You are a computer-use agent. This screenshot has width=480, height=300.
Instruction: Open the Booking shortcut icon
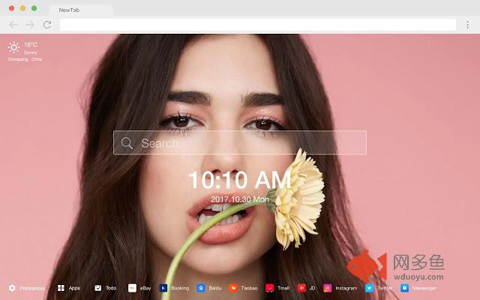click(163, 288)
